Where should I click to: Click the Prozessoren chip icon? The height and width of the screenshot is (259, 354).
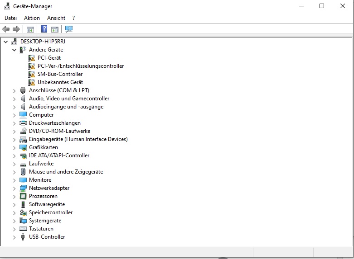(x=23, y=196)
